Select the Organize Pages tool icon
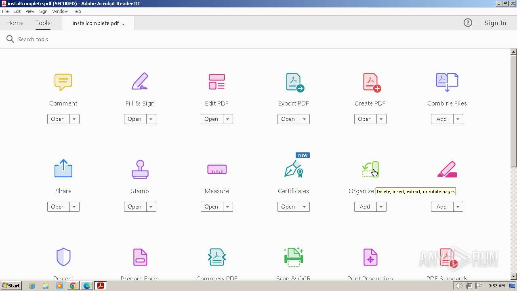Screen dimensions: 517x291 pos(370,169)
